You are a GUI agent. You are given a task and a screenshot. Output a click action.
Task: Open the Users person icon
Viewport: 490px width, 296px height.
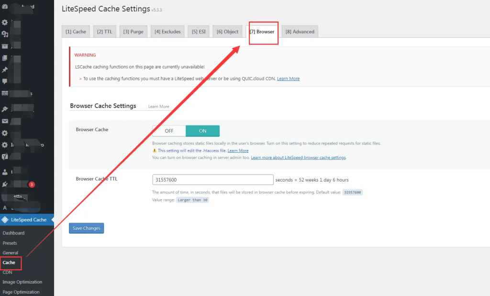point(5,172)
